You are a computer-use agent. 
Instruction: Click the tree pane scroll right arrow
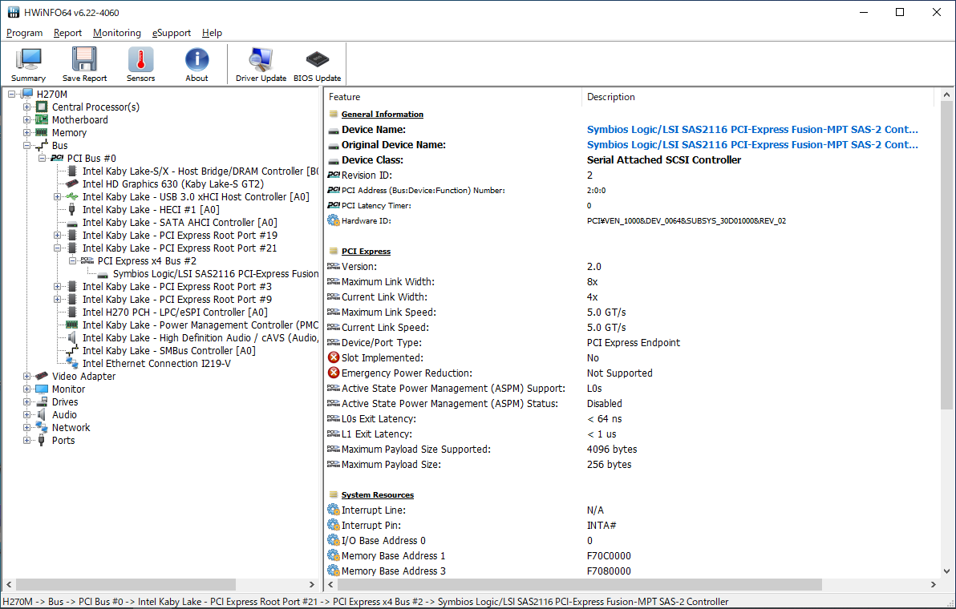coord(312,585)
